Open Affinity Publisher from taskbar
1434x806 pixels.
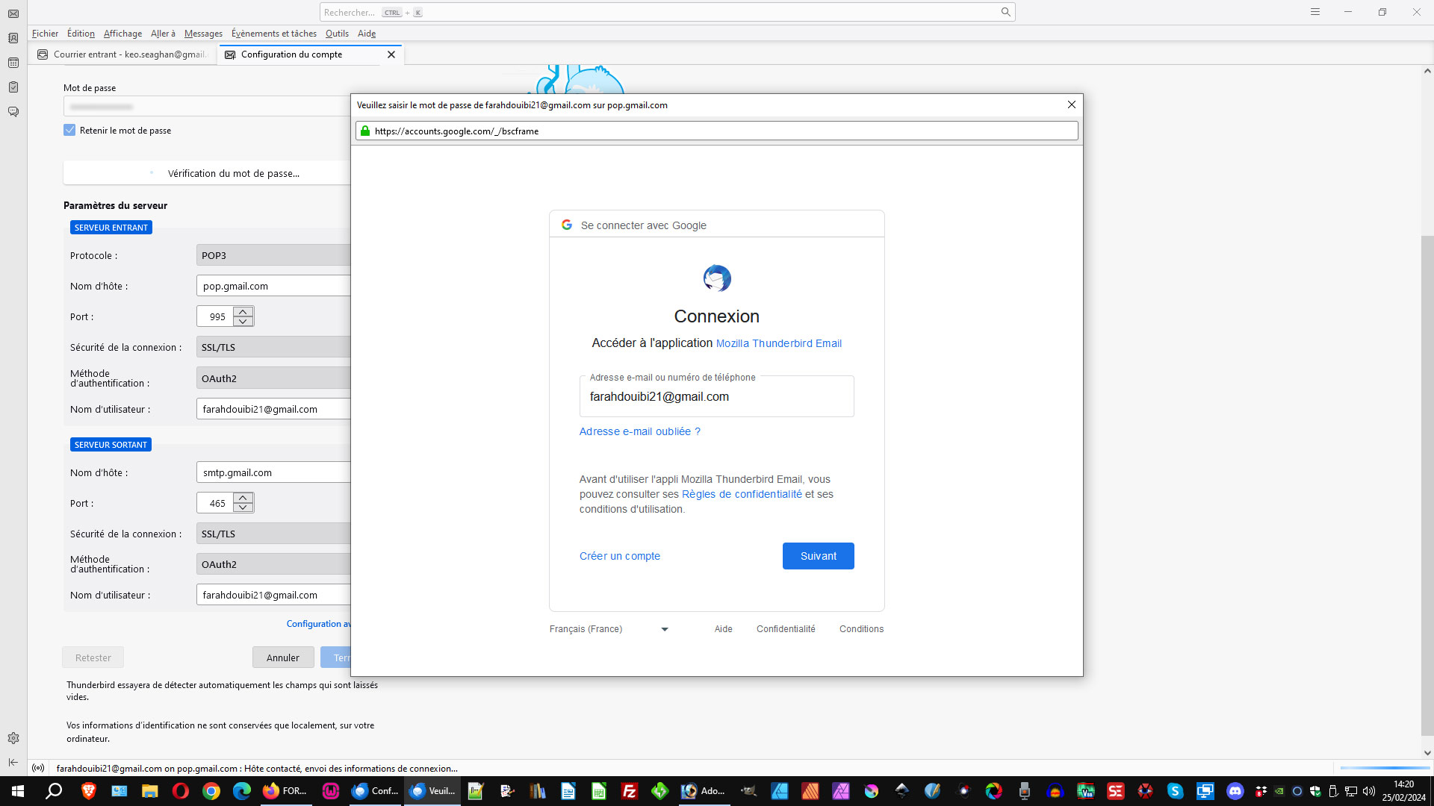click(810, 791)
